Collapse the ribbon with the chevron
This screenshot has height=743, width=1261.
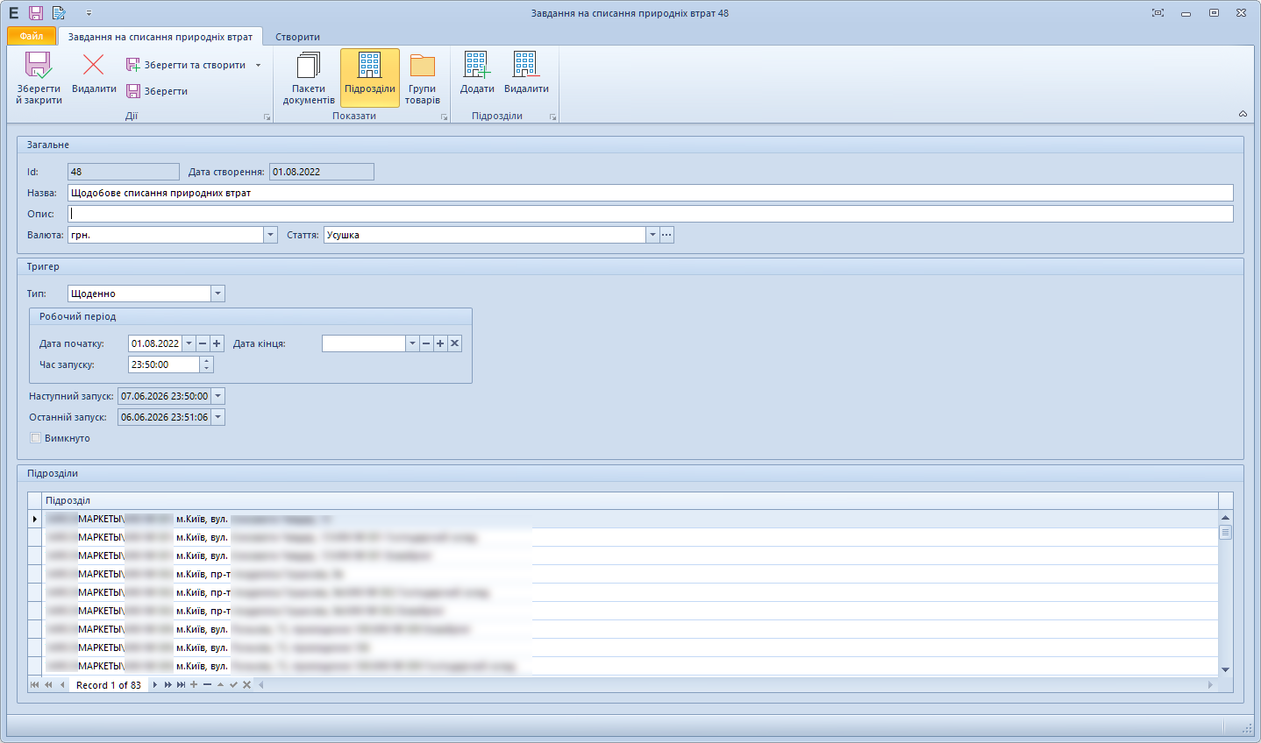(1243, 114)
